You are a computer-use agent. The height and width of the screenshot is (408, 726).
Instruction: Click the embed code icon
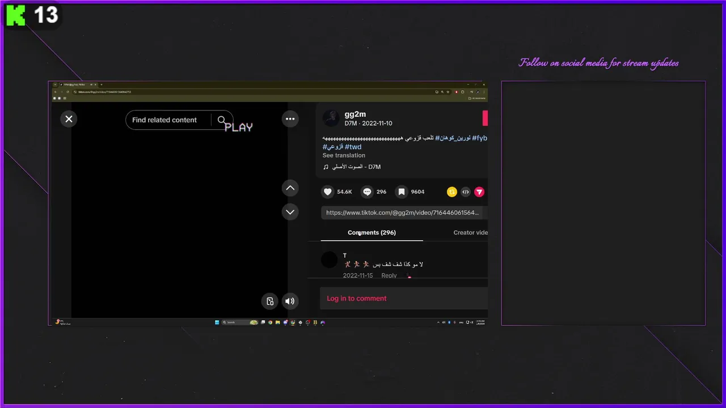tap(466, 192)
